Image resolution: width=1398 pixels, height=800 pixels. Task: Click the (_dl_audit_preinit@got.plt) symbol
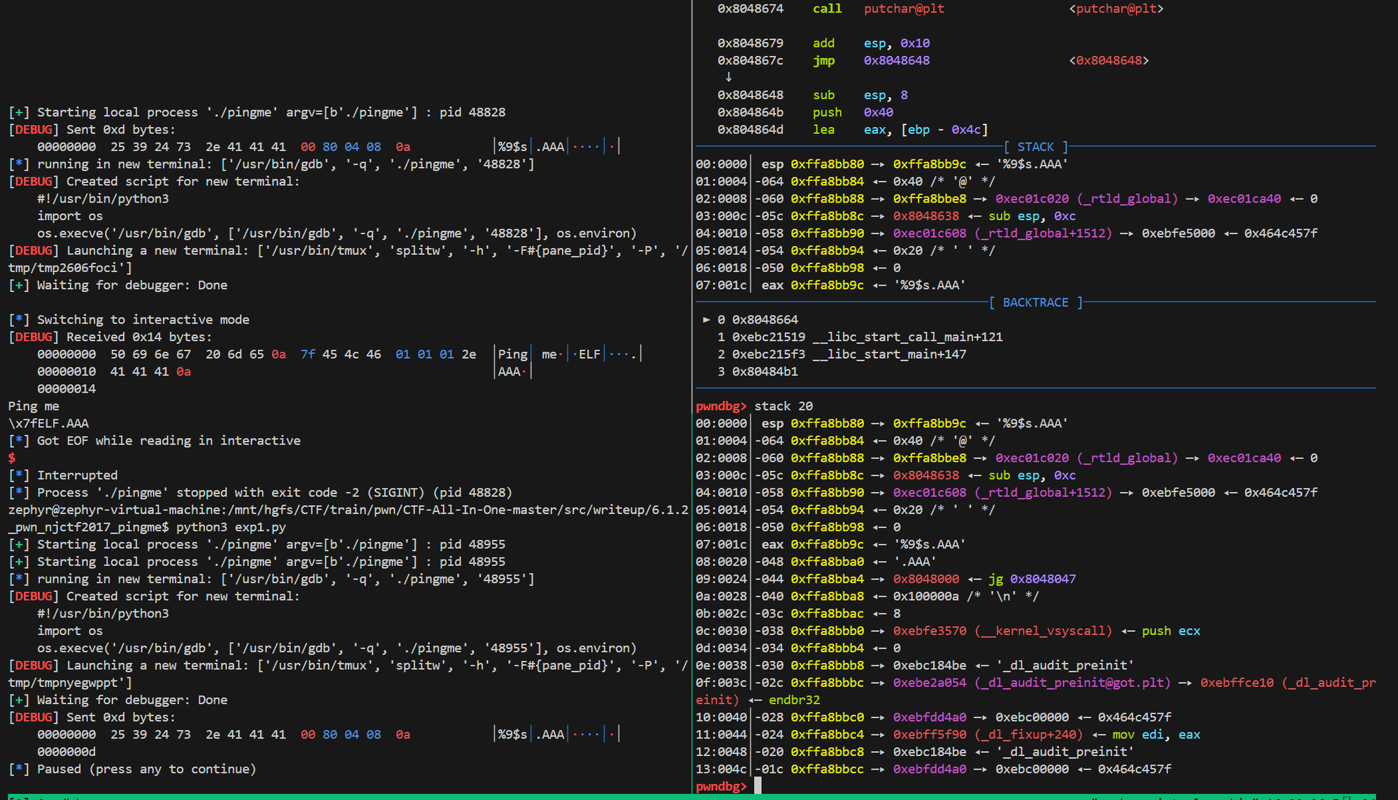1072,683
